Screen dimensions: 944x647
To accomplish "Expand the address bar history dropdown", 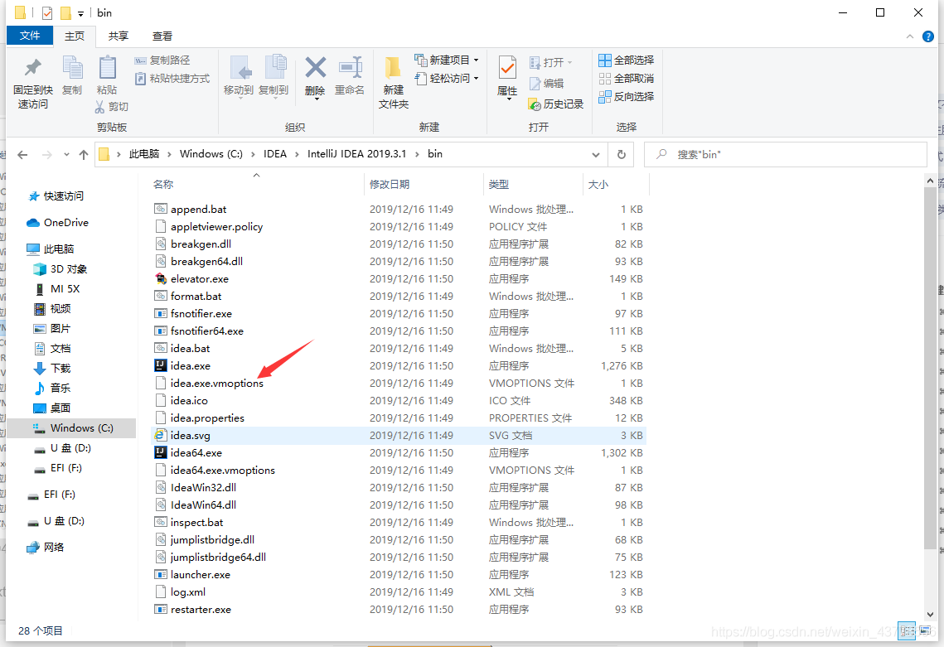I will [595, 155].
